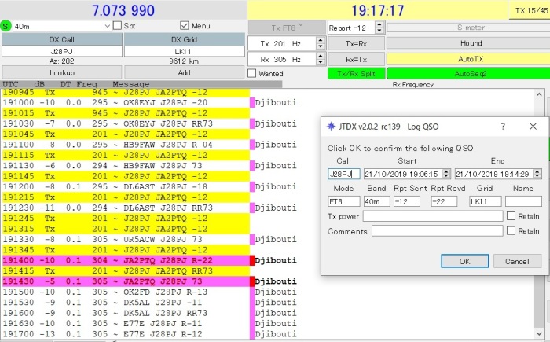550x342 pixels.
Task: Click the DX Grid button
Action: click(x=184, y=39)
